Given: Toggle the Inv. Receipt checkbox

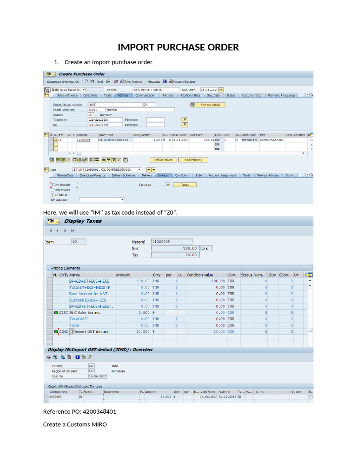Looking at the screenshot, I should coord(53,185).
